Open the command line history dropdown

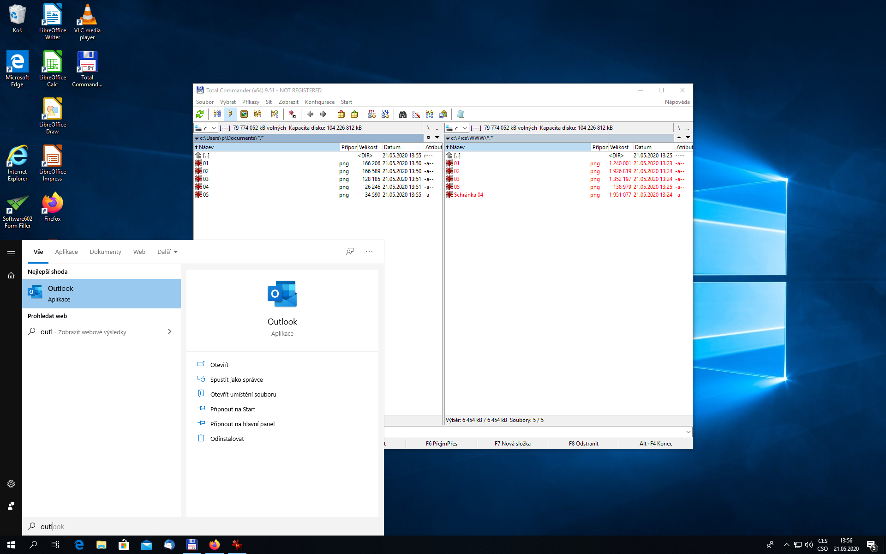688,432
